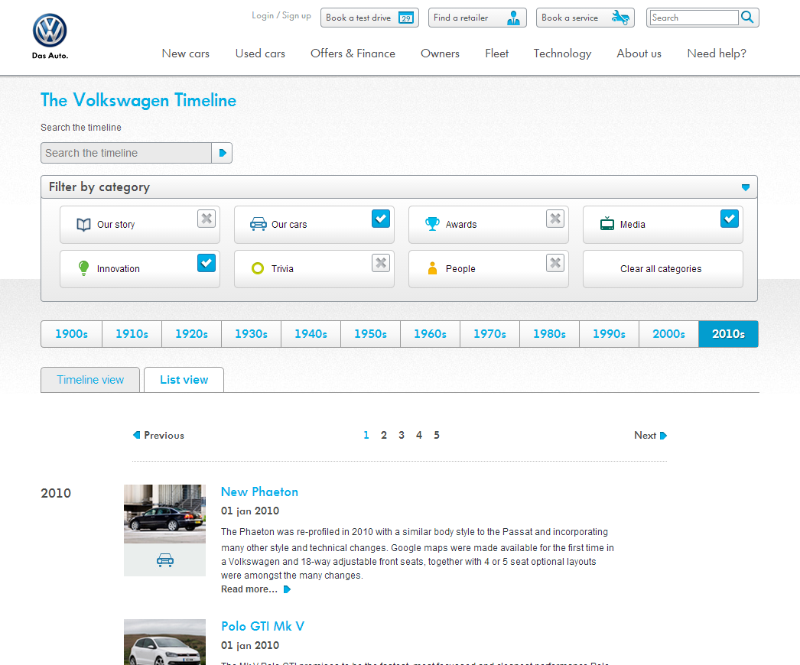Enable the Trivia category checkbox
Screen dimensions: 800x665
pyautogui.click(x=381, y=263)
